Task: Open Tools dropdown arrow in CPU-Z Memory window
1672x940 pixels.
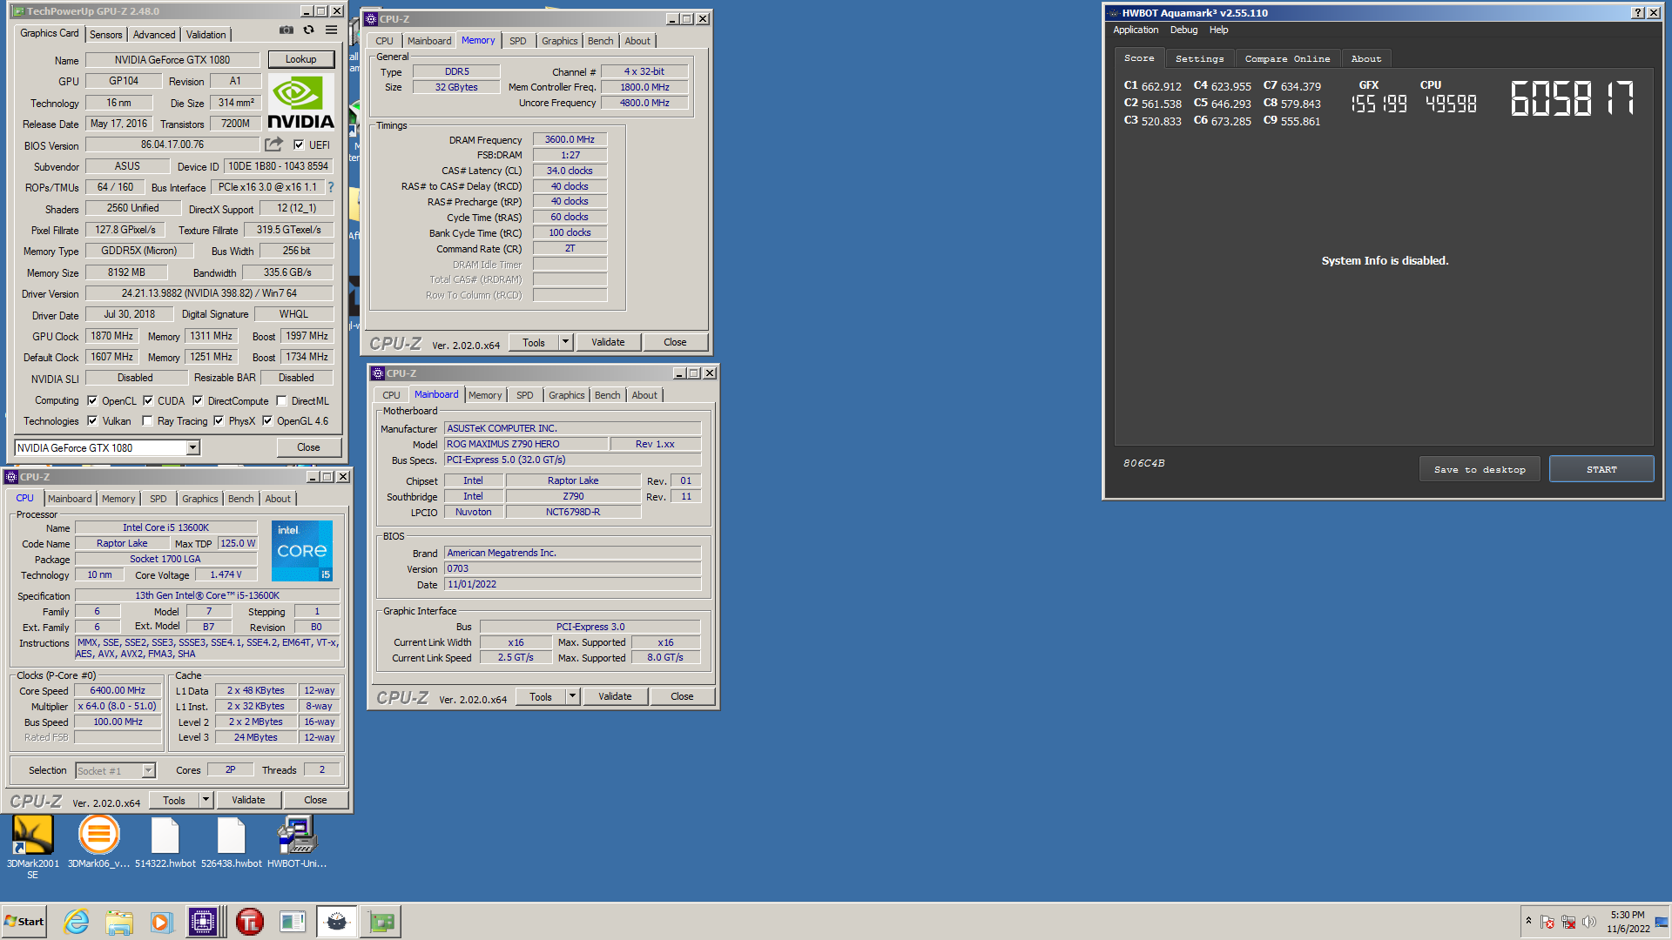Action: (x=565, y=342)
